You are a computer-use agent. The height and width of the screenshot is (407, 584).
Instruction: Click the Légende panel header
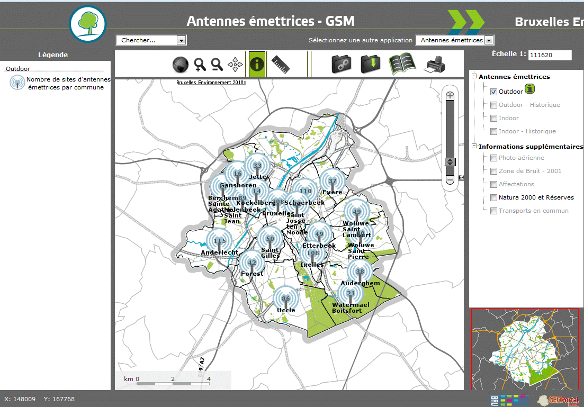click(x=53, y=55)
